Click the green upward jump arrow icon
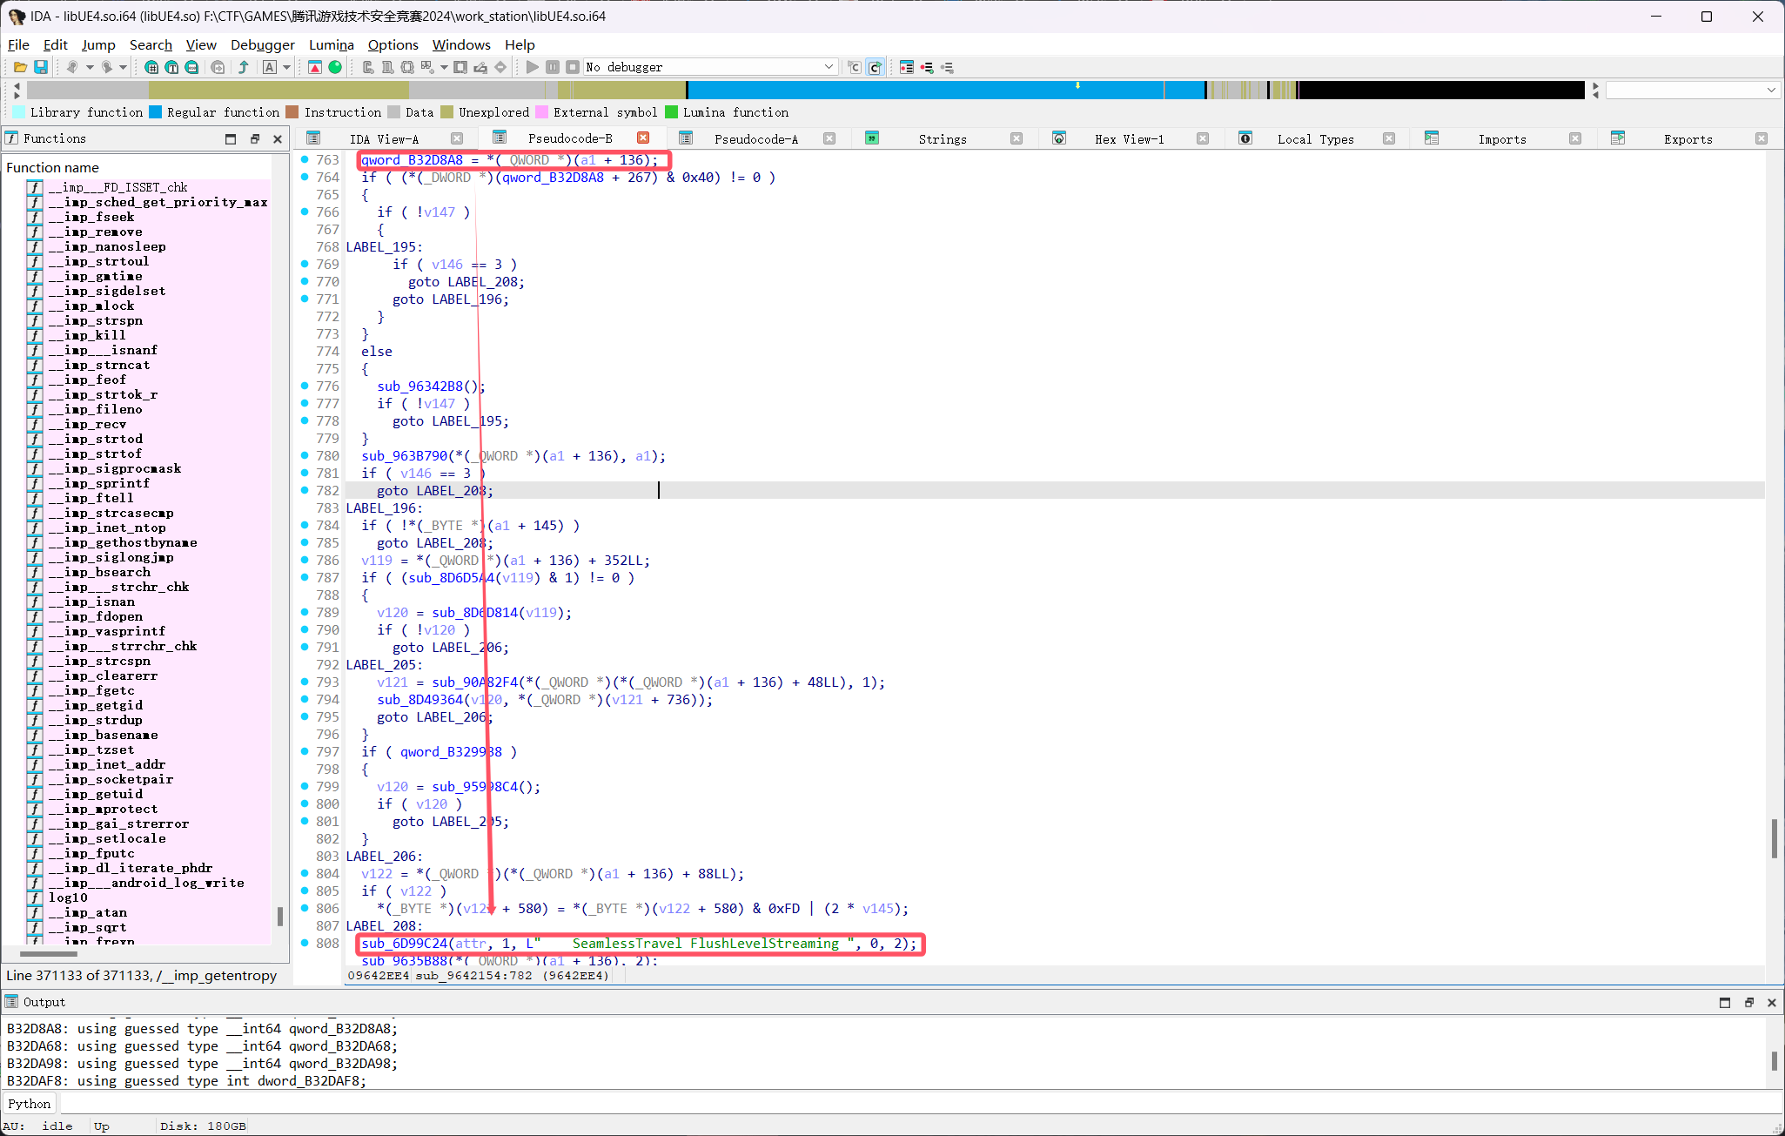Screen dimensions: 1785x1136 click(x=244, y=67)
